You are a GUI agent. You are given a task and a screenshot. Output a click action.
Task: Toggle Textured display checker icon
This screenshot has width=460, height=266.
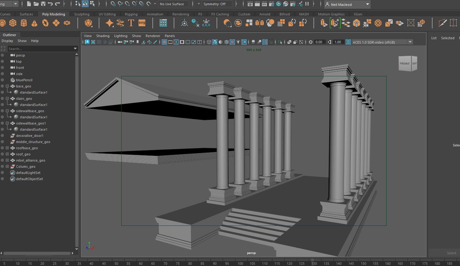pyautogui.click(x=232, y=42)
